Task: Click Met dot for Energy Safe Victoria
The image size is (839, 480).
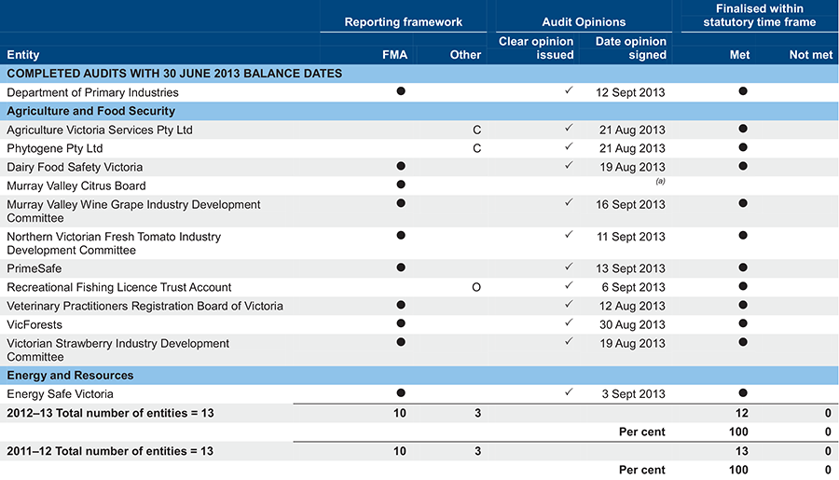Action: (x=743, y=392)
